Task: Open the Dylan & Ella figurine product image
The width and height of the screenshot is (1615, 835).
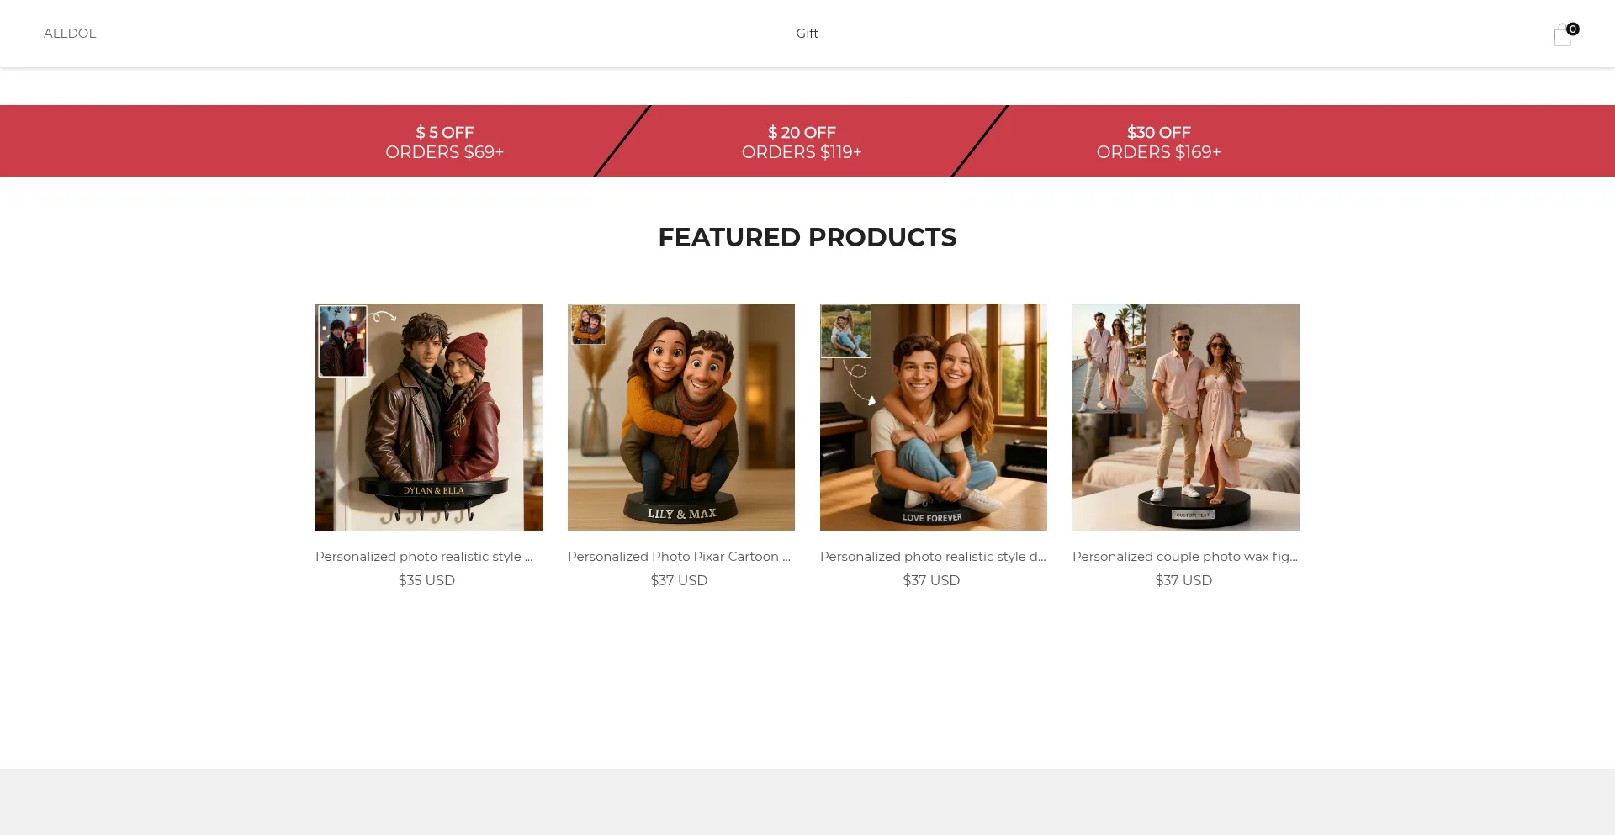Action: [429, 417]
